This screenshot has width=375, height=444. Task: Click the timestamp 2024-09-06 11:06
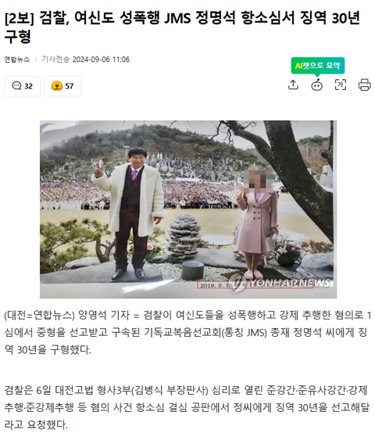(101, 60)
